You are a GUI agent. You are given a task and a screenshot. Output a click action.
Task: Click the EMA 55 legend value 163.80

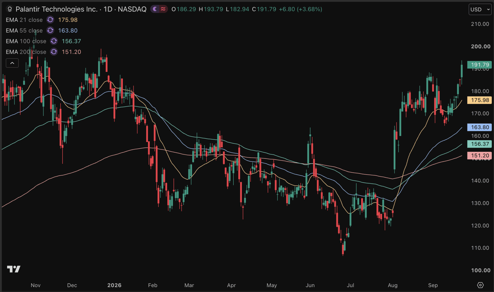(68, 30)
